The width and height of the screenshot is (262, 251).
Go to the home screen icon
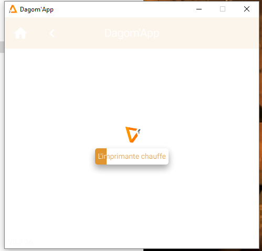(x=20, y=33)
